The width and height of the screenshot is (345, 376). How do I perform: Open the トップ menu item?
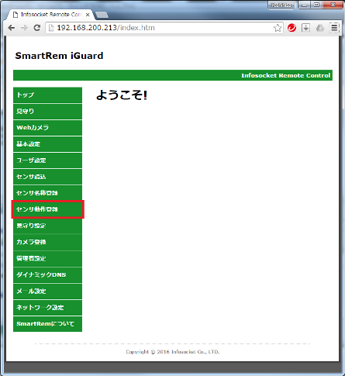(x=47, y=95)
